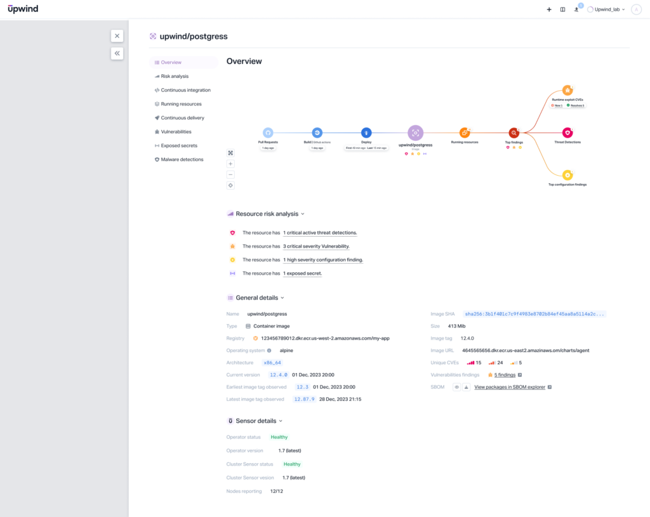
Task: Click the Running resources graph node
Action: pyautogui.click(x=465, y=133)
